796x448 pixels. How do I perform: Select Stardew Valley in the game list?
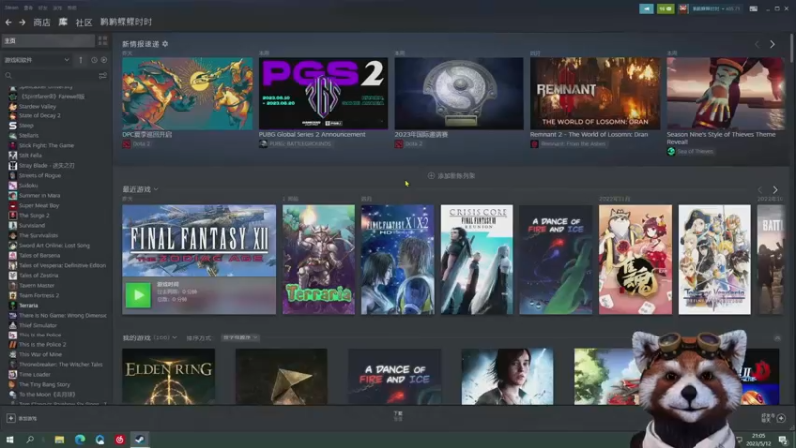pyautogui.click(x=37, y=106)
